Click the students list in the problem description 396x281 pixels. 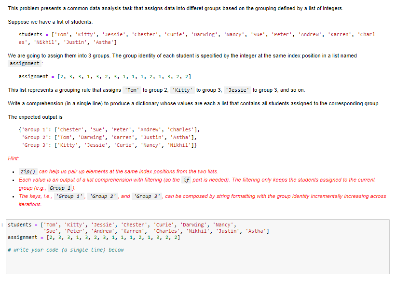pyautogui.click(x=197, y=39)
